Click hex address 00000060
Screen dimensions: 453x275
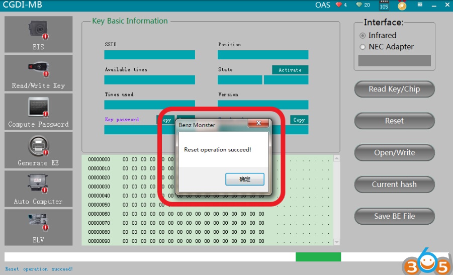99,214
